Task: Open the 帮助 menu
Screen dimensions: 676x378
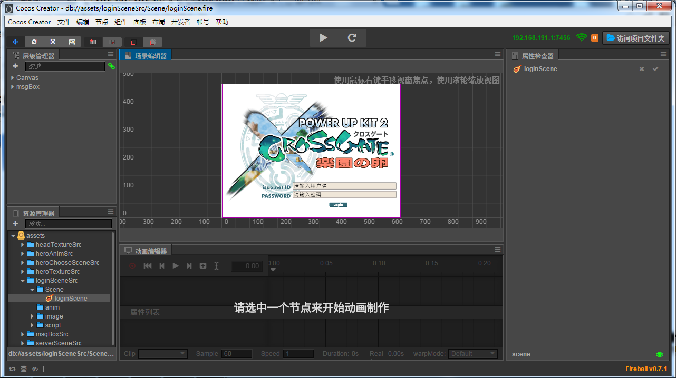Action: click(222, 22)
